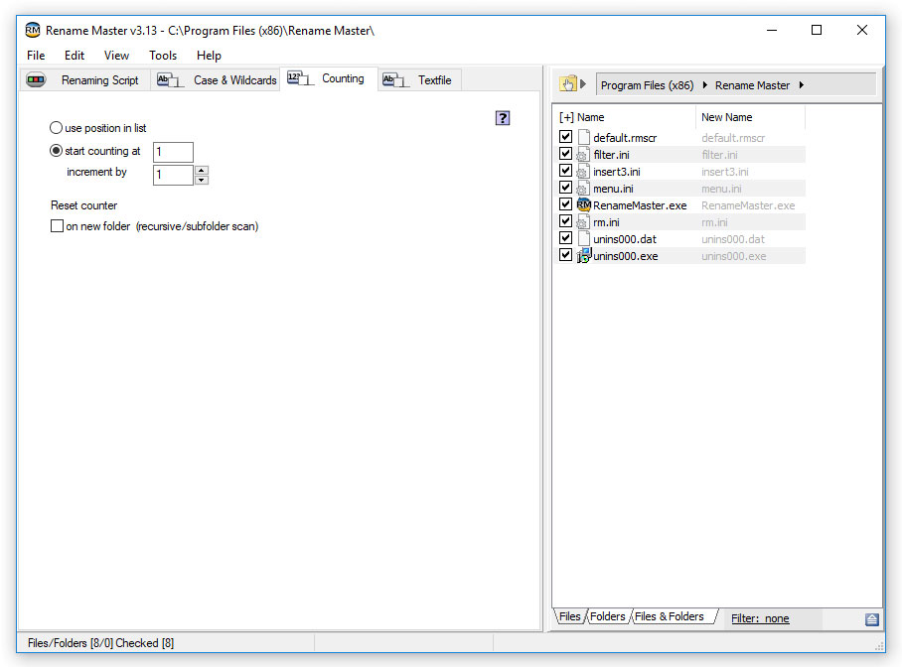Screen dimensions: 902x668
Task: Show the Files & Folders list tab
Action: pos(670,616)
